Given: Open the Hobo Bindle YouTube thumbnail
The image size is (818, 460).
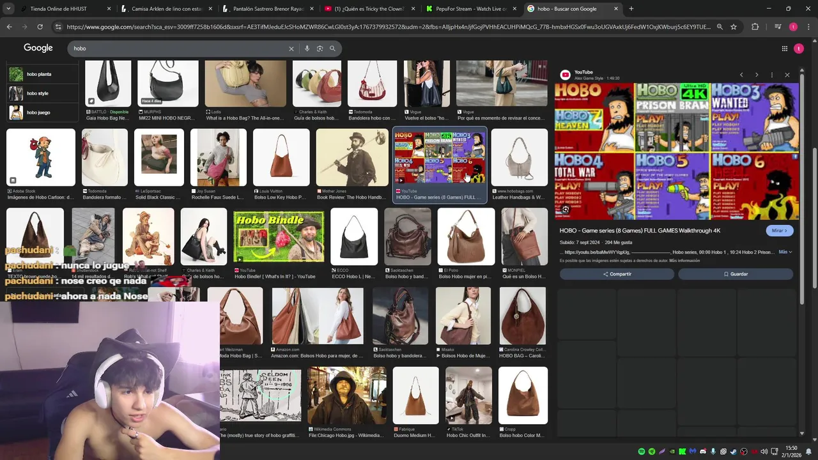Looking at the screenshot, I should point(279,237).
